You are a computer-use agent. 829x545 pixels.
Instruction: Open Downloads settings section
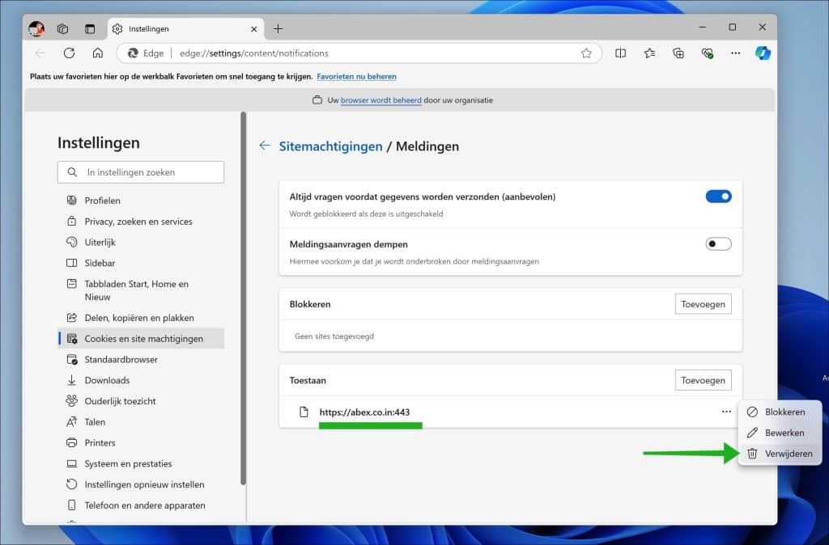(x=141, y=380)
